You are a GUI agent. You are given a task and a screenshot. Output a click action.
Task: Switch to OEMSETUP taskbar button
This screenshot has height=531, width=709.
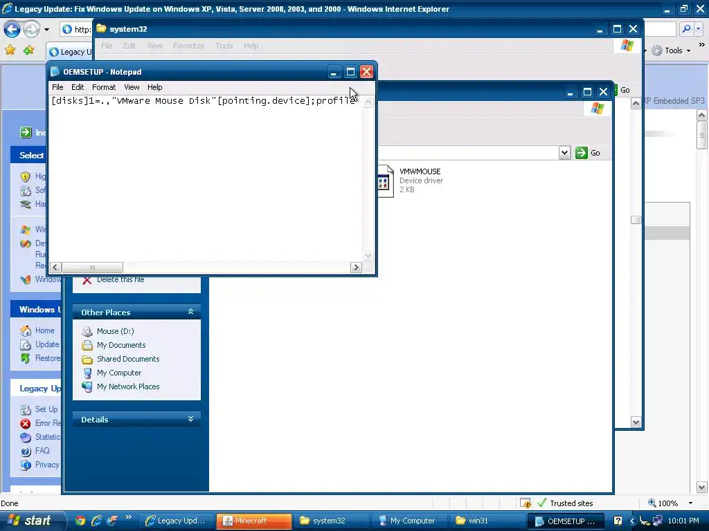pyautogui.click(x=566, y=521)
